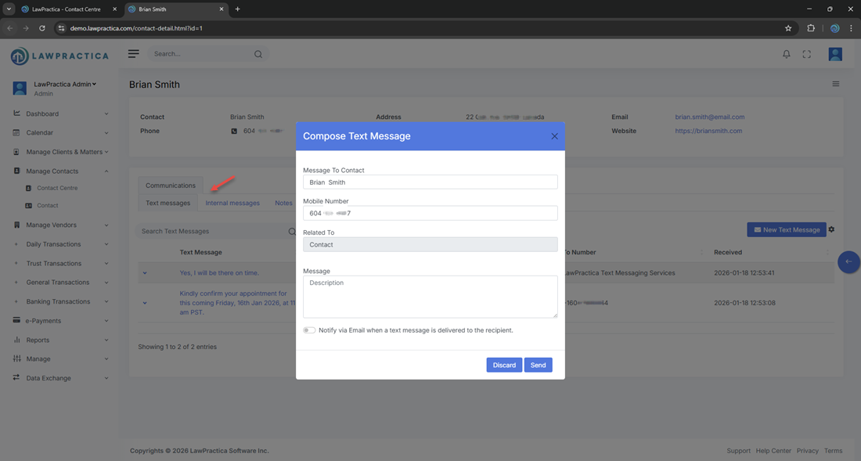Screen dimensions: 861x461
Task: Open LawPractica Admin user dropdown
Action: coord(65,84)
